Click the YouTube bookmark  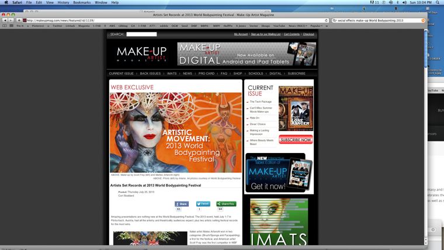point(279,26)
